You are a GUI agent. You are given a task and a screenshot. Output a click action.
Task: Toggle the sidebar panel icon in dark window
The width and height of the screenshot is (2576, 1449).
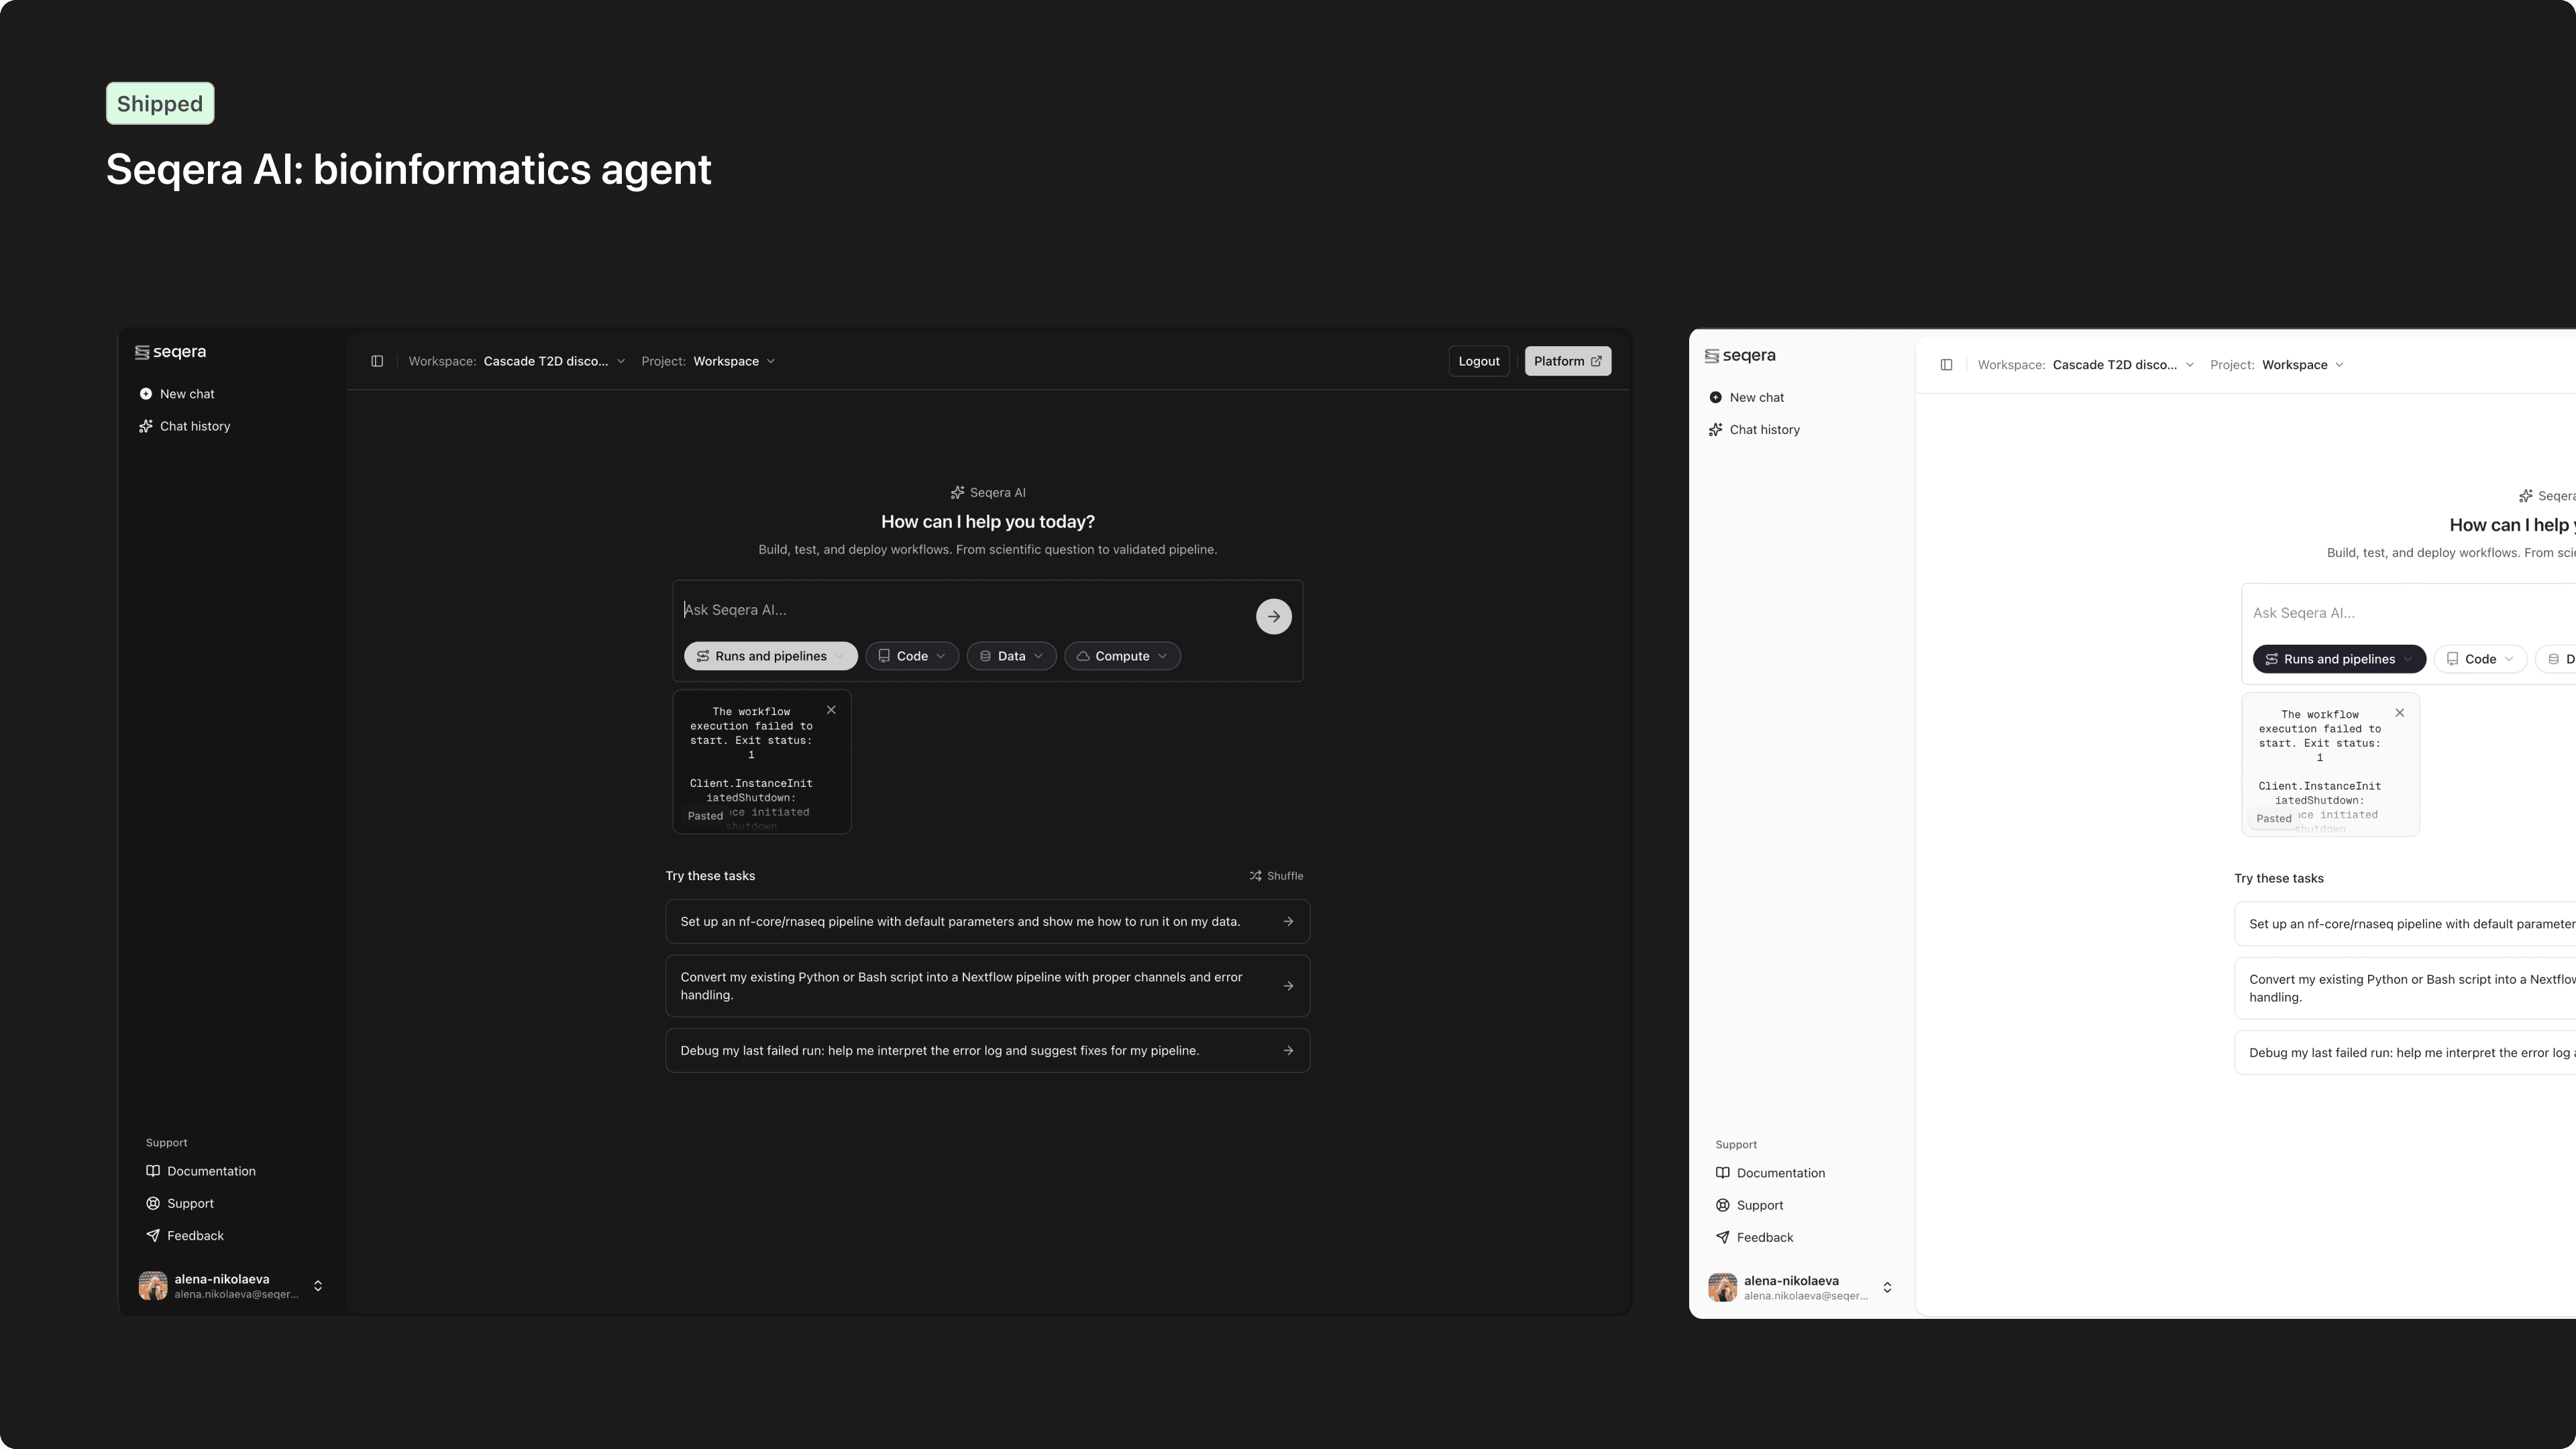tap(377, 361)
